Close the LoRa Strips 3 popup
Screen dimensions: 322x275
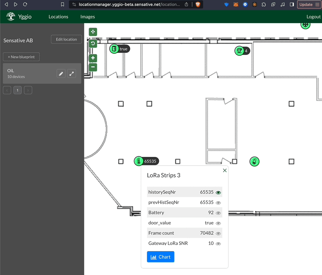(225, 170)
